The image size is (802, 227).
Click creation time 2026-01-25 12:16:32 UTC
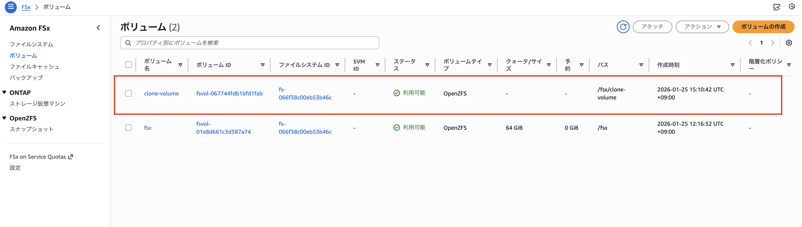click(x=690, y=128)
